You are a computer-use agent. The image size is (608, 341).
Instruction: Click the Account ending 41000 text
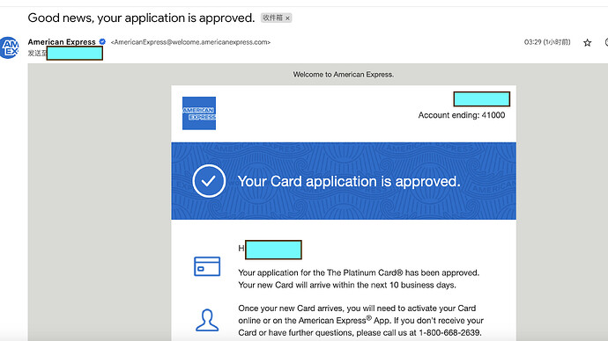click(462, 115)
